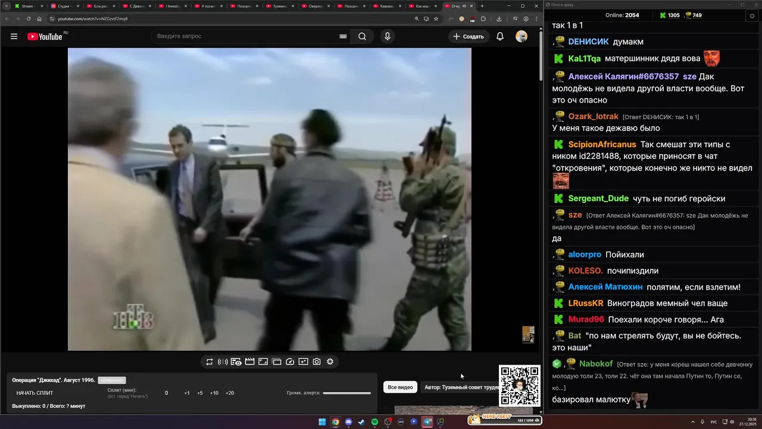
Task: Adjust the Громк. алерта volume slider
Action: coord(346,393)
